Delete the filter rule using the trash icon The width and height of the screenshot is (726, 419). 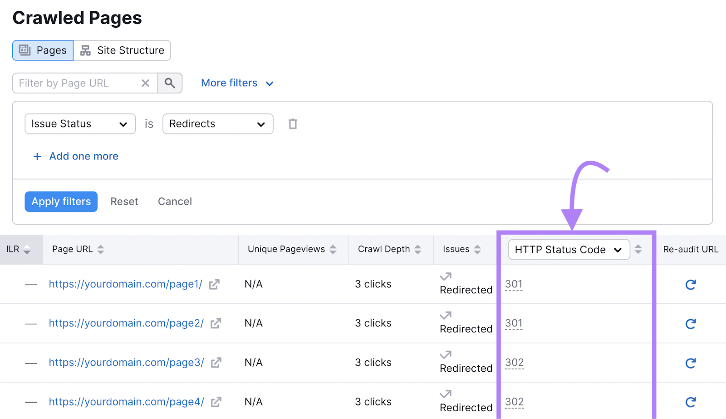coord(293,123)
